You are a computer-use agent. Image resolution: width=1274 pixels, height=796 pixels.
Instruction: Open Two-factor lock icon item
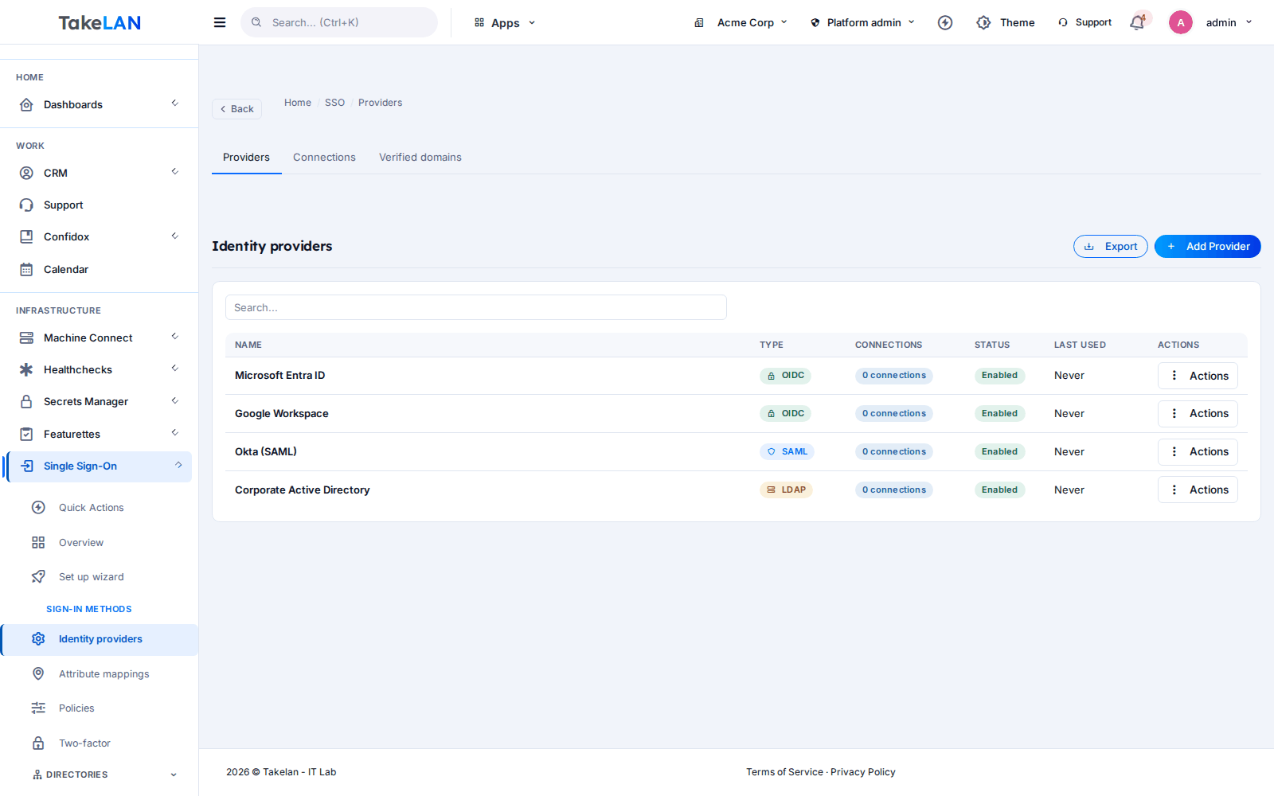(38, 743)
